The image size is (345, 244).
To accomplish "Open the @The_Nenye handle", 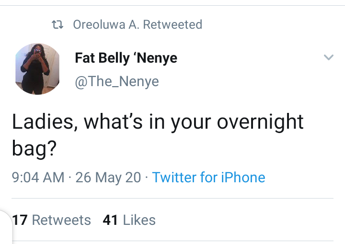I will tap(117, 82).
